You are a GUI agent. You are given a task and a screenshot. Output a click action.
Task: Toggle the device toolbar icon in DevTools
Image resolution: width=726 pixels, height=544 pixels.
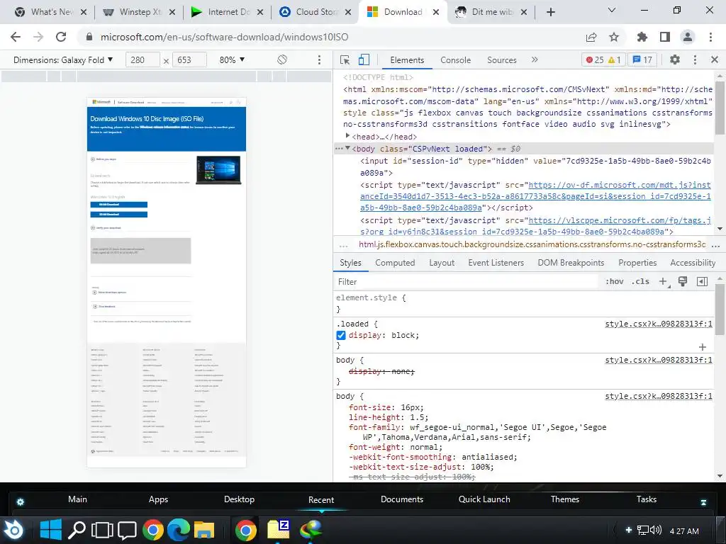tap(364, 60)
